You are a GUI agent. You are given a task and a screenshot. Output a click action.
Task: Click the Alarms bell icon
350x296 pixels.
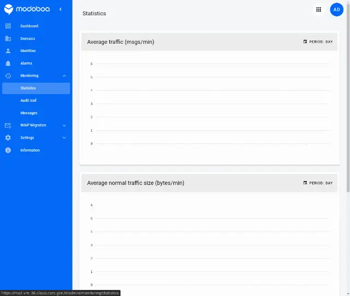click(8, 63)
